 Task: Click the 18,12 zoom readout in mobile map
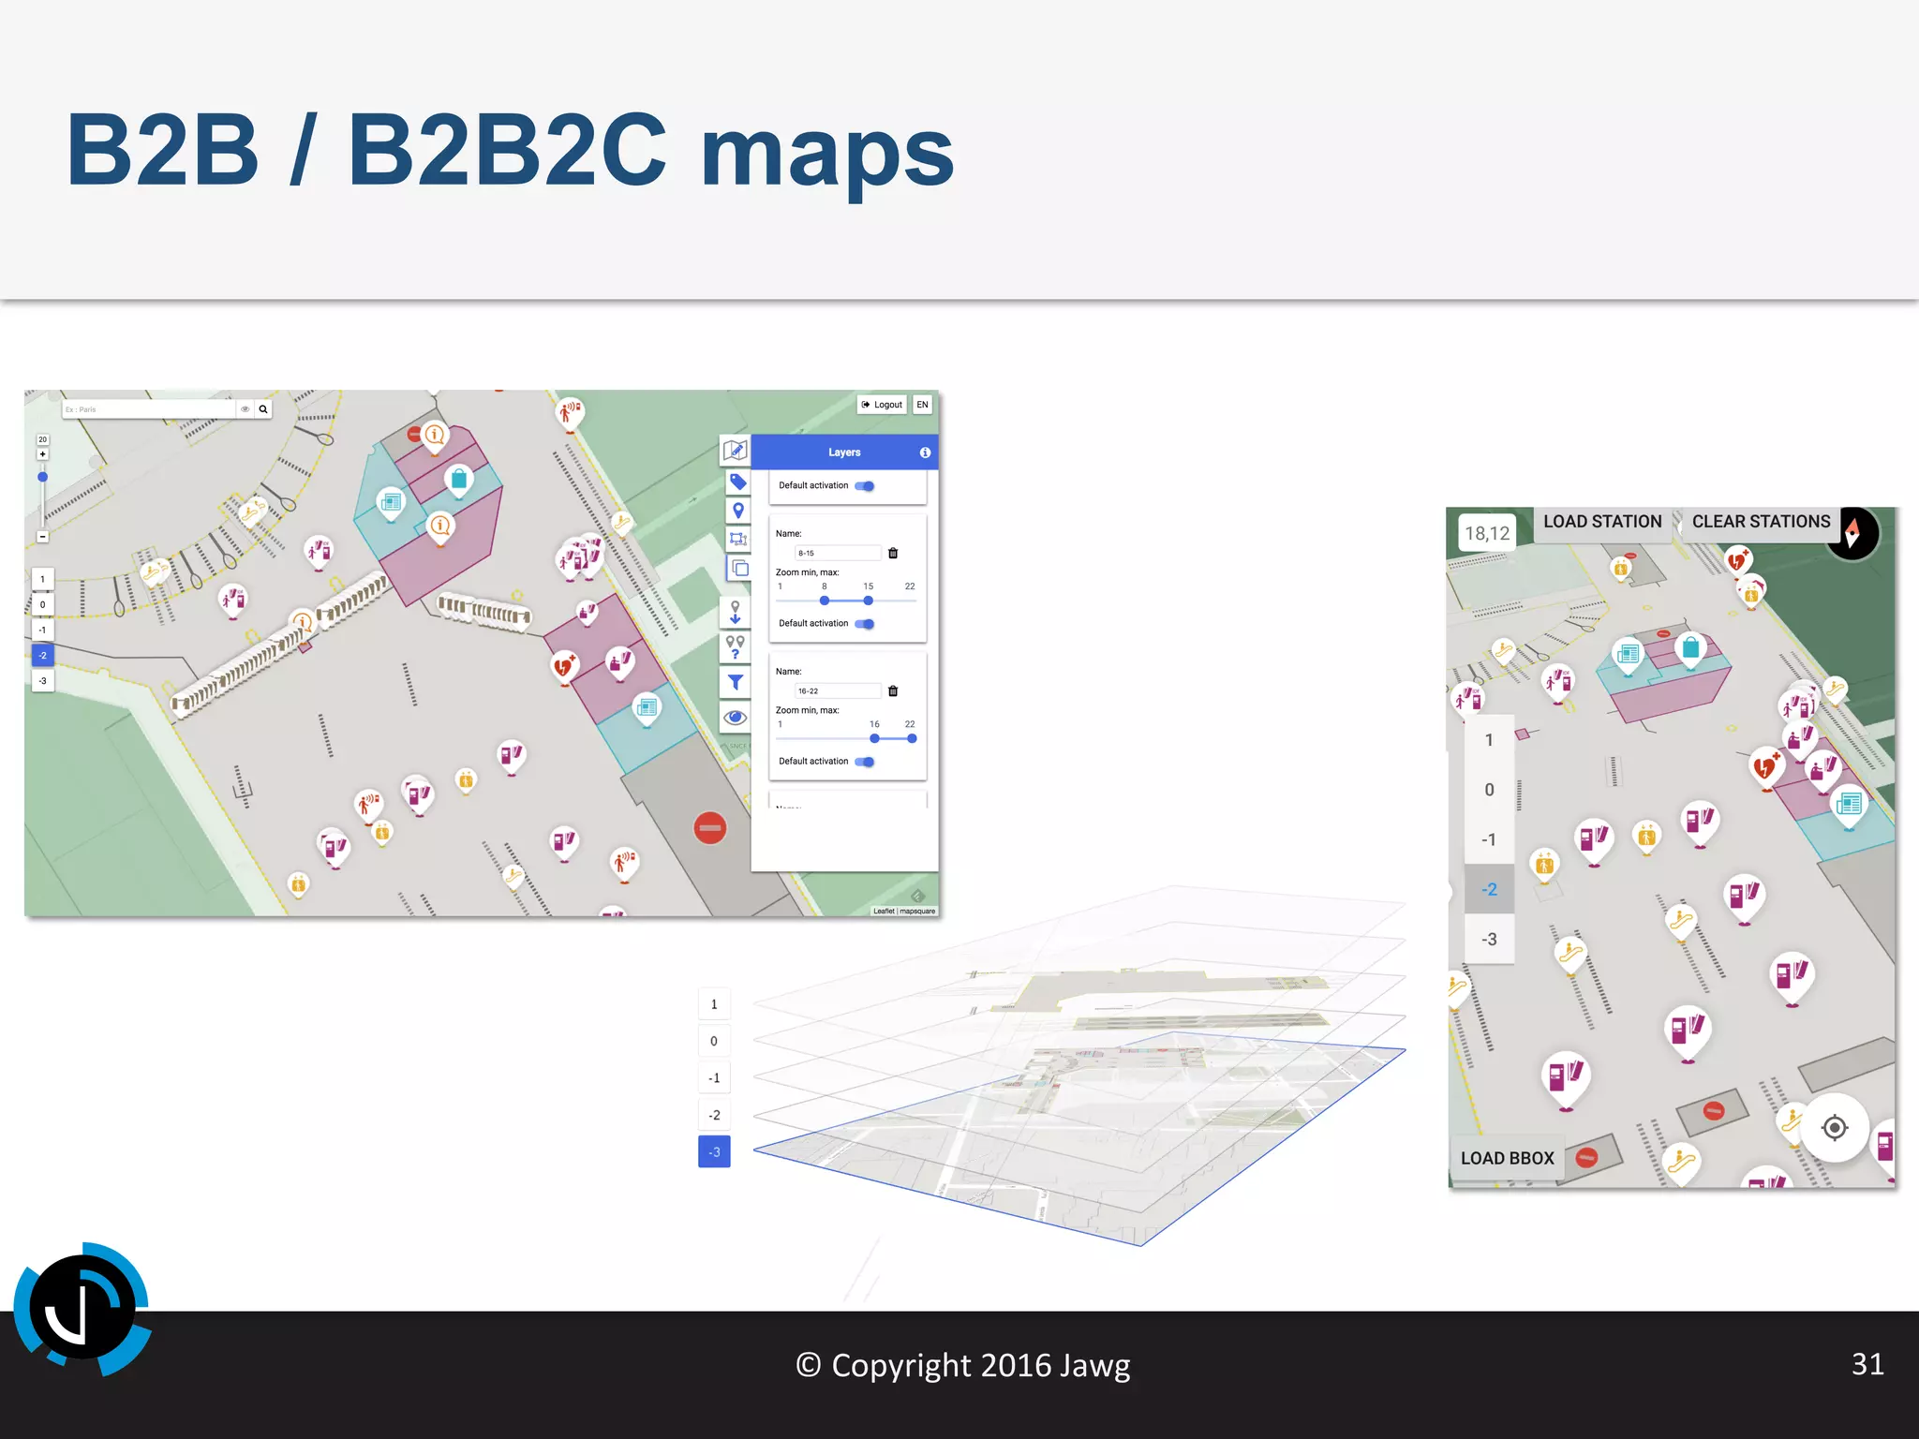1487,533
